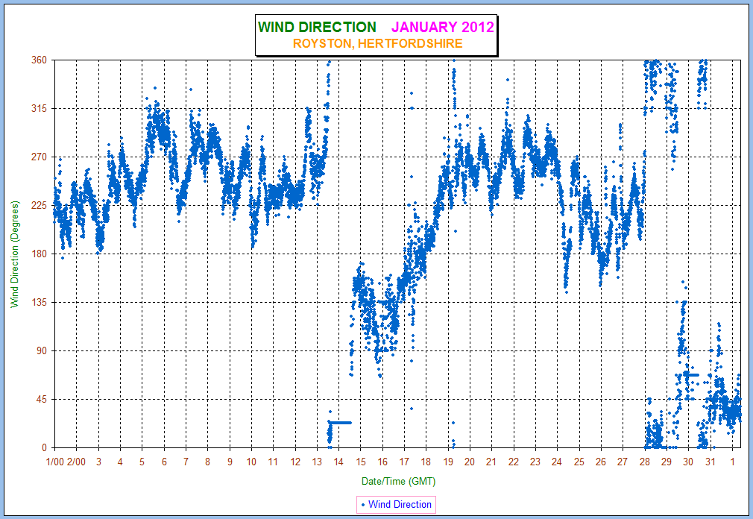Select the 225 y-axis value
This screenshot has width=753, height=519.
40,206
